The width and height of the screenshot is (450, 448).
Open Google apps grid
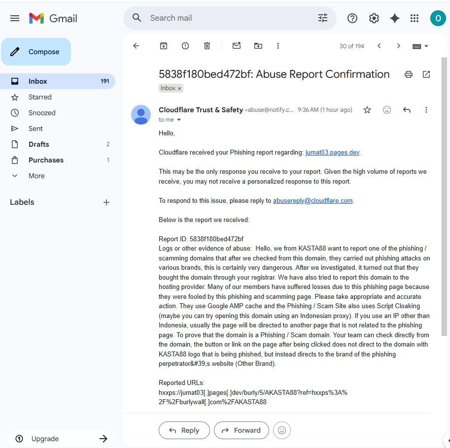coord(414,18)
